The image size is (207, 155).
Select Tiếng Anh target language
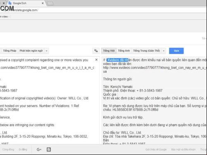point(124,51)
